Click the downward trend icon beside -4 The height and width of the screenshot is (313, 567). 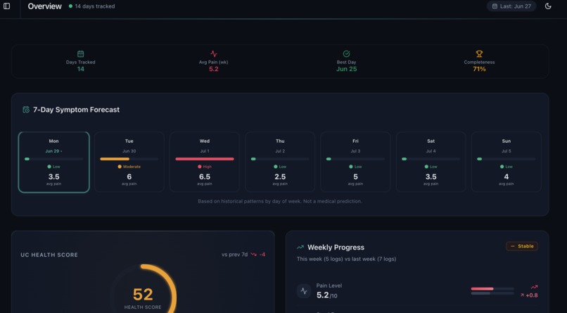pyautogui.click(x=253, y=255)
